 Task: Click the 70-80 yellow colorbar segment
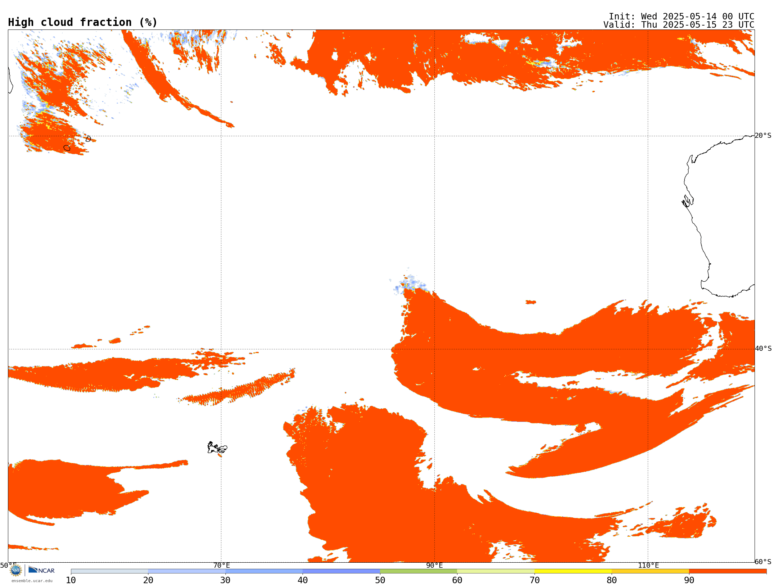pyautogui.click(x=573, y=571)
